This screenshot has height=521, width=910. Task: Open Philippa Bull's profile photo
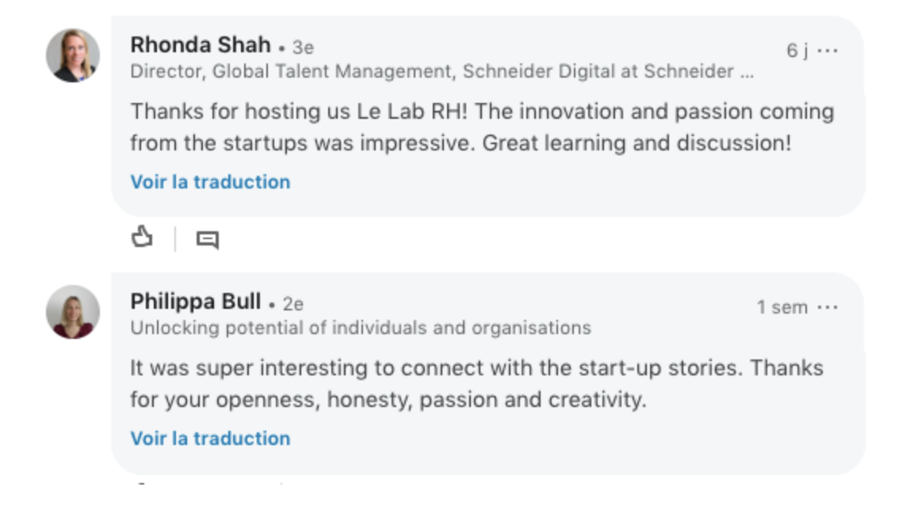pyautogui.click(x=73, y=312)
